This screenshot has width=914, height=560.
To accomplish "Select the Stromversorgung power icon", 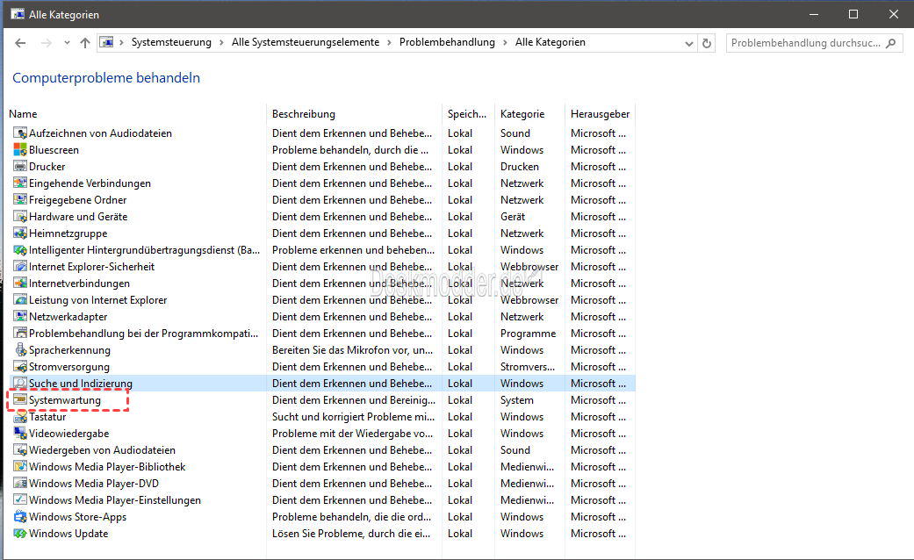I will point(20,367).
